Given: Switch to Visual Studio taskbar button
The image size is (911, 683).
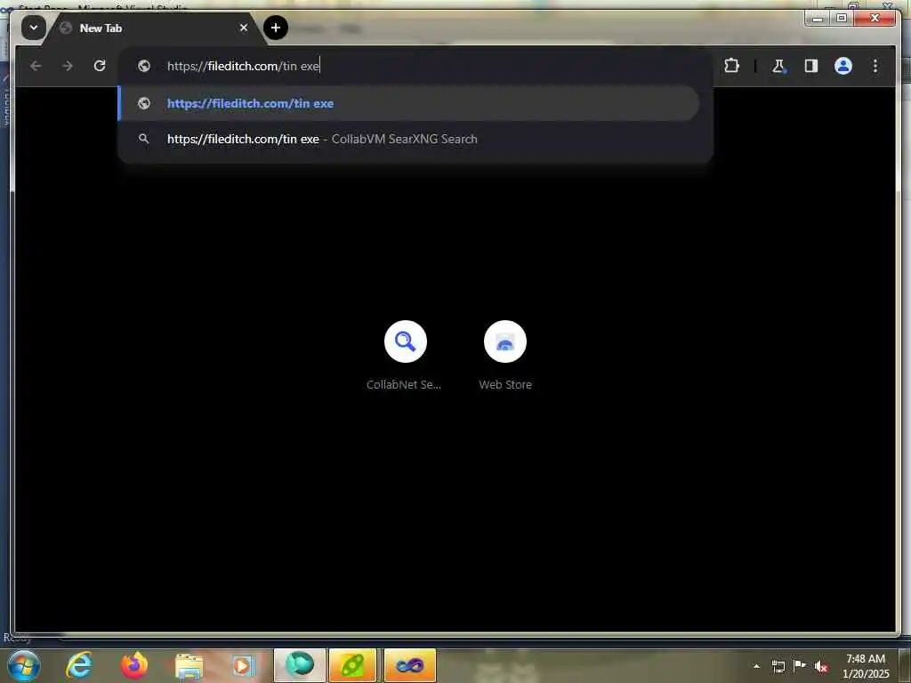Looking at the screenshot, I should point(409,665).
